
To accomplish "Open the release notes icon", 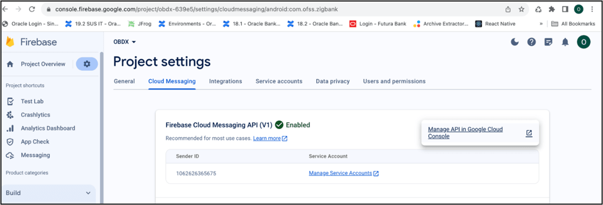I will (x=548, y=42).
